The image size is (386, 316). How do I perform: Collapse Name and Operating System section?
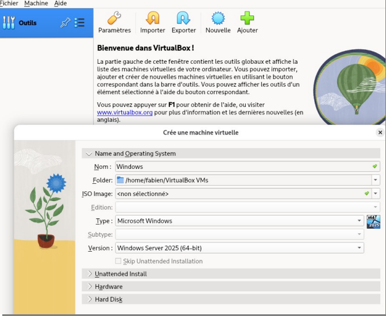pyautogui.click(x=135, y=153)
